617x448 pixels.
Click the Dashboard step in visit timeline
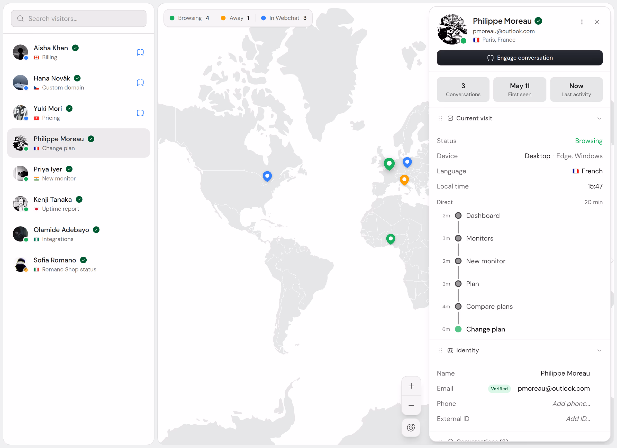[x=483, y=216]
